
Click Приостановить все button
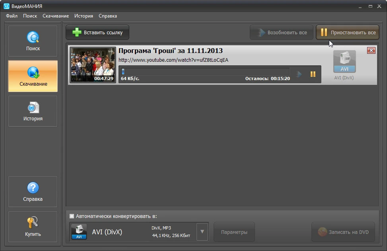pos(348,32)
